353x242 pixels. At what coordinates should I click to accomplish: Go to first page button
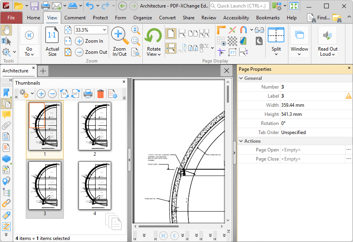(163, 236)
